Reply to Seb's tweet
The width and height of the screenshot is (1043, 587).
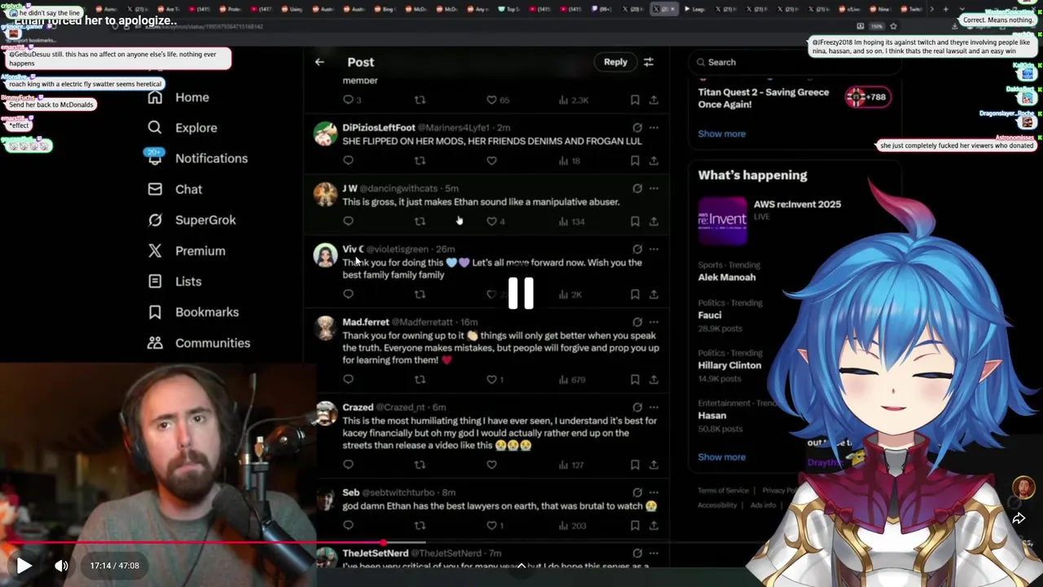coord(348,526)
